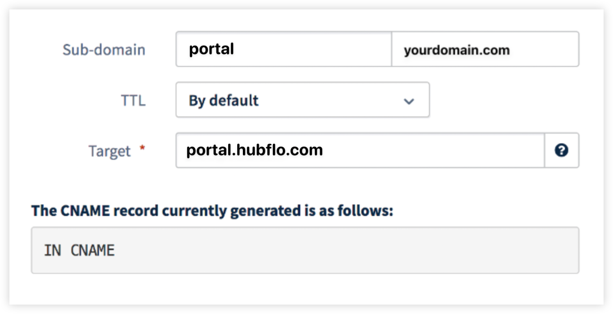Click empty area of the Target input

click(434, 150)
